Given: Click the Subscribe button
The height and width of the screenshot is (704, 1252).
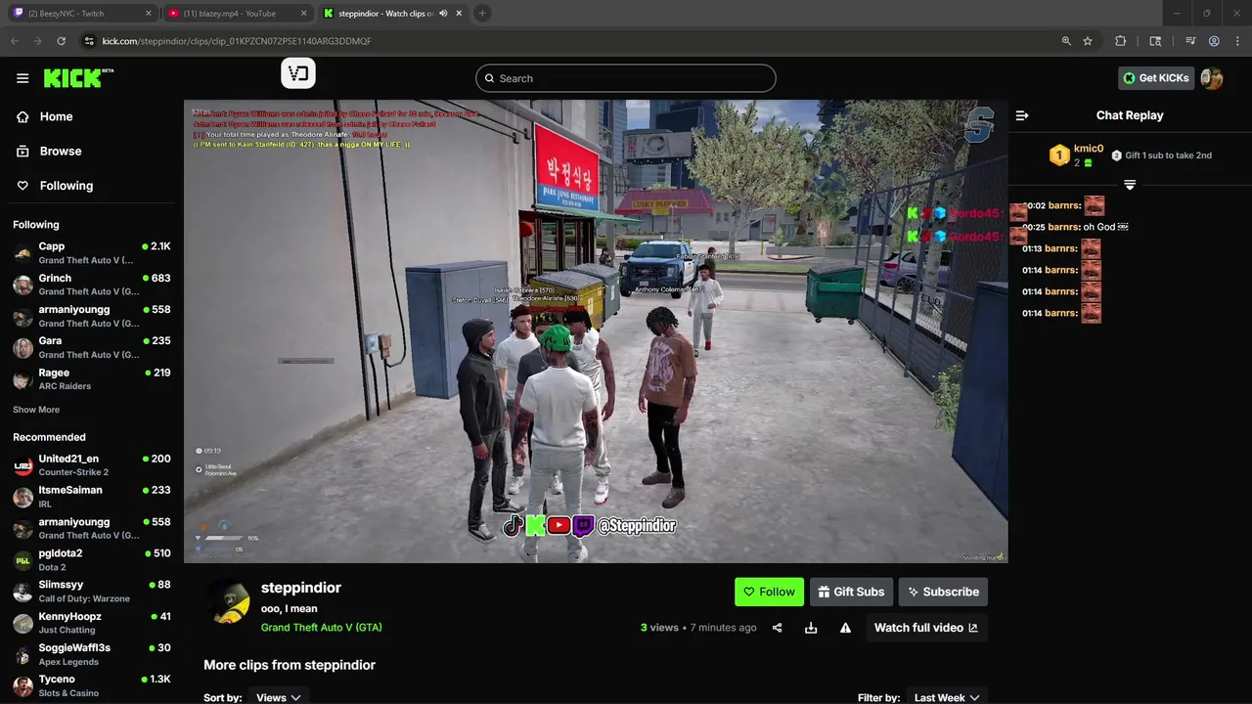Looking at the screenshot, I should pyautogui.click(x=943, y=592).
